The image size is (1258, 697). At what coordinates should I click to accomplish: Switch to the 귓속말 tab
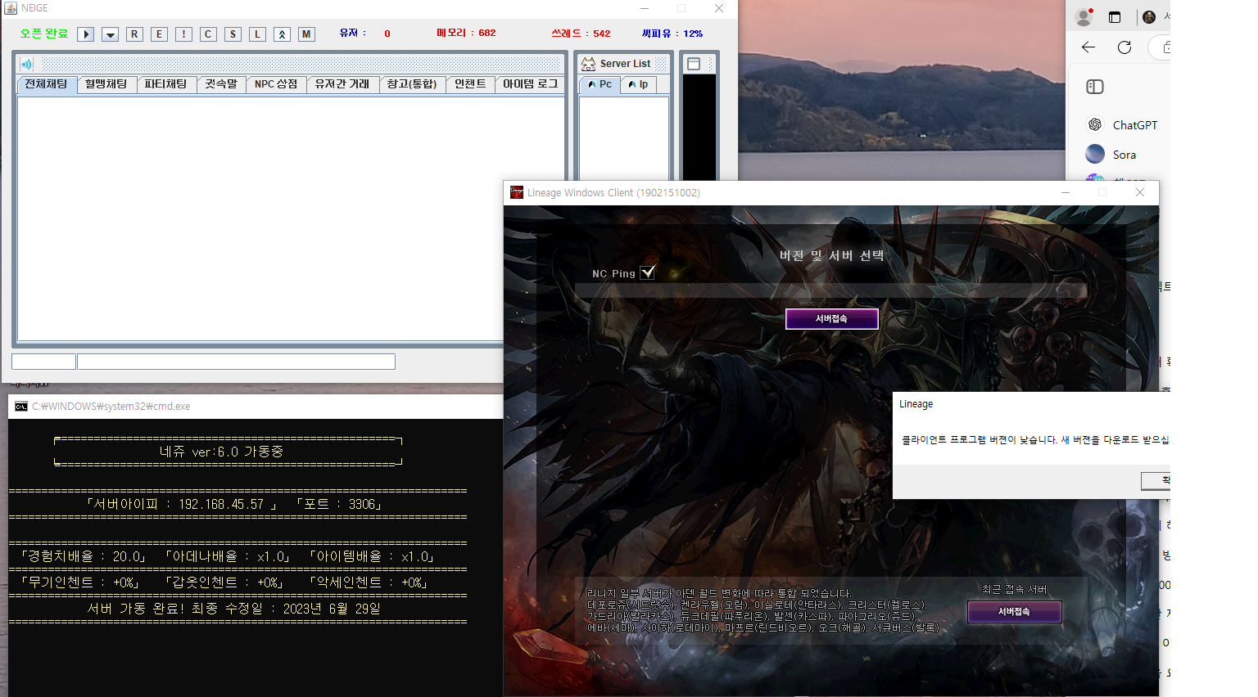pos(221,84)
